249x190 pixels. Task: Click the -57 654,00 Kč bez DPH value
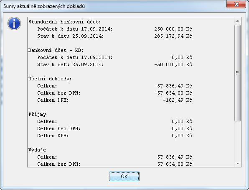173,93
